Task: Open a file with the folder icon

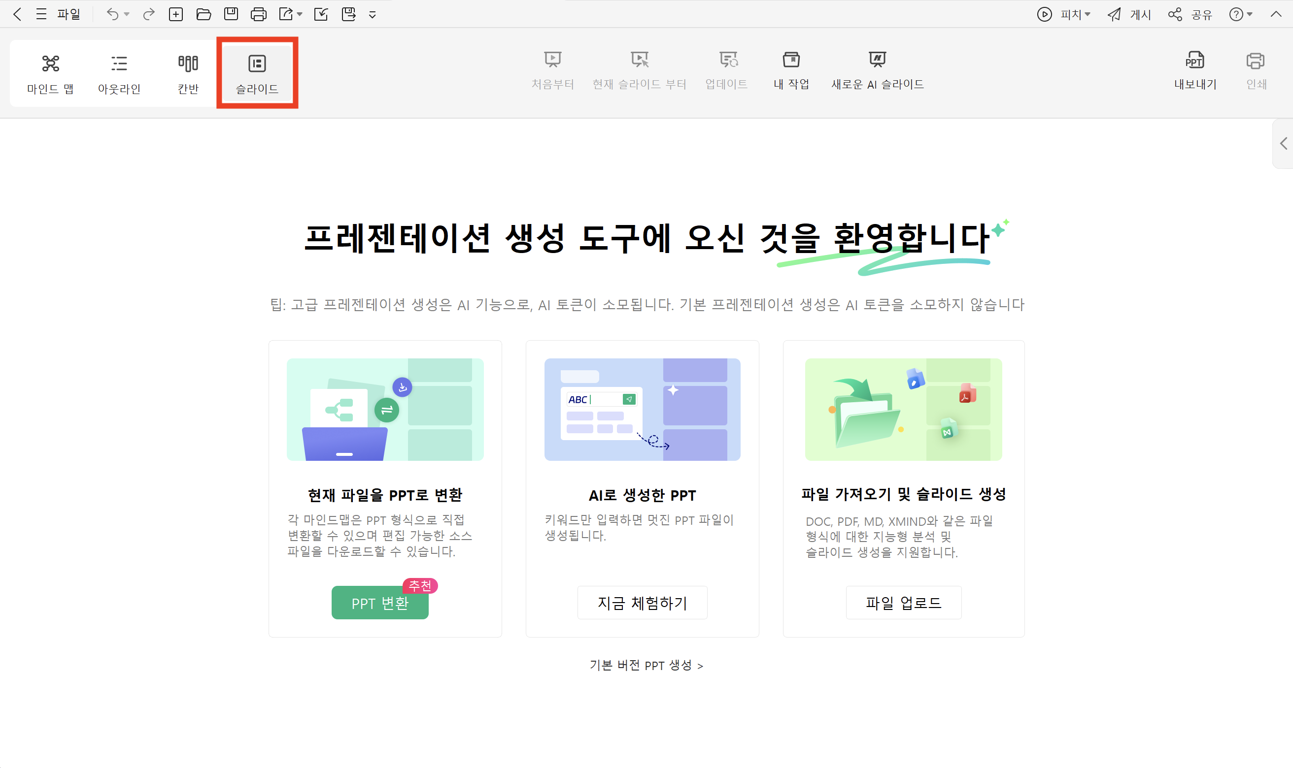Action: 204,14
